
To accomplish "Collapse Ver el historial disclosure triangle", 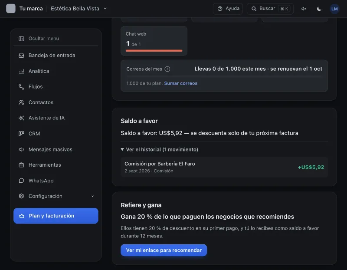I will click(x=122, y=149).
